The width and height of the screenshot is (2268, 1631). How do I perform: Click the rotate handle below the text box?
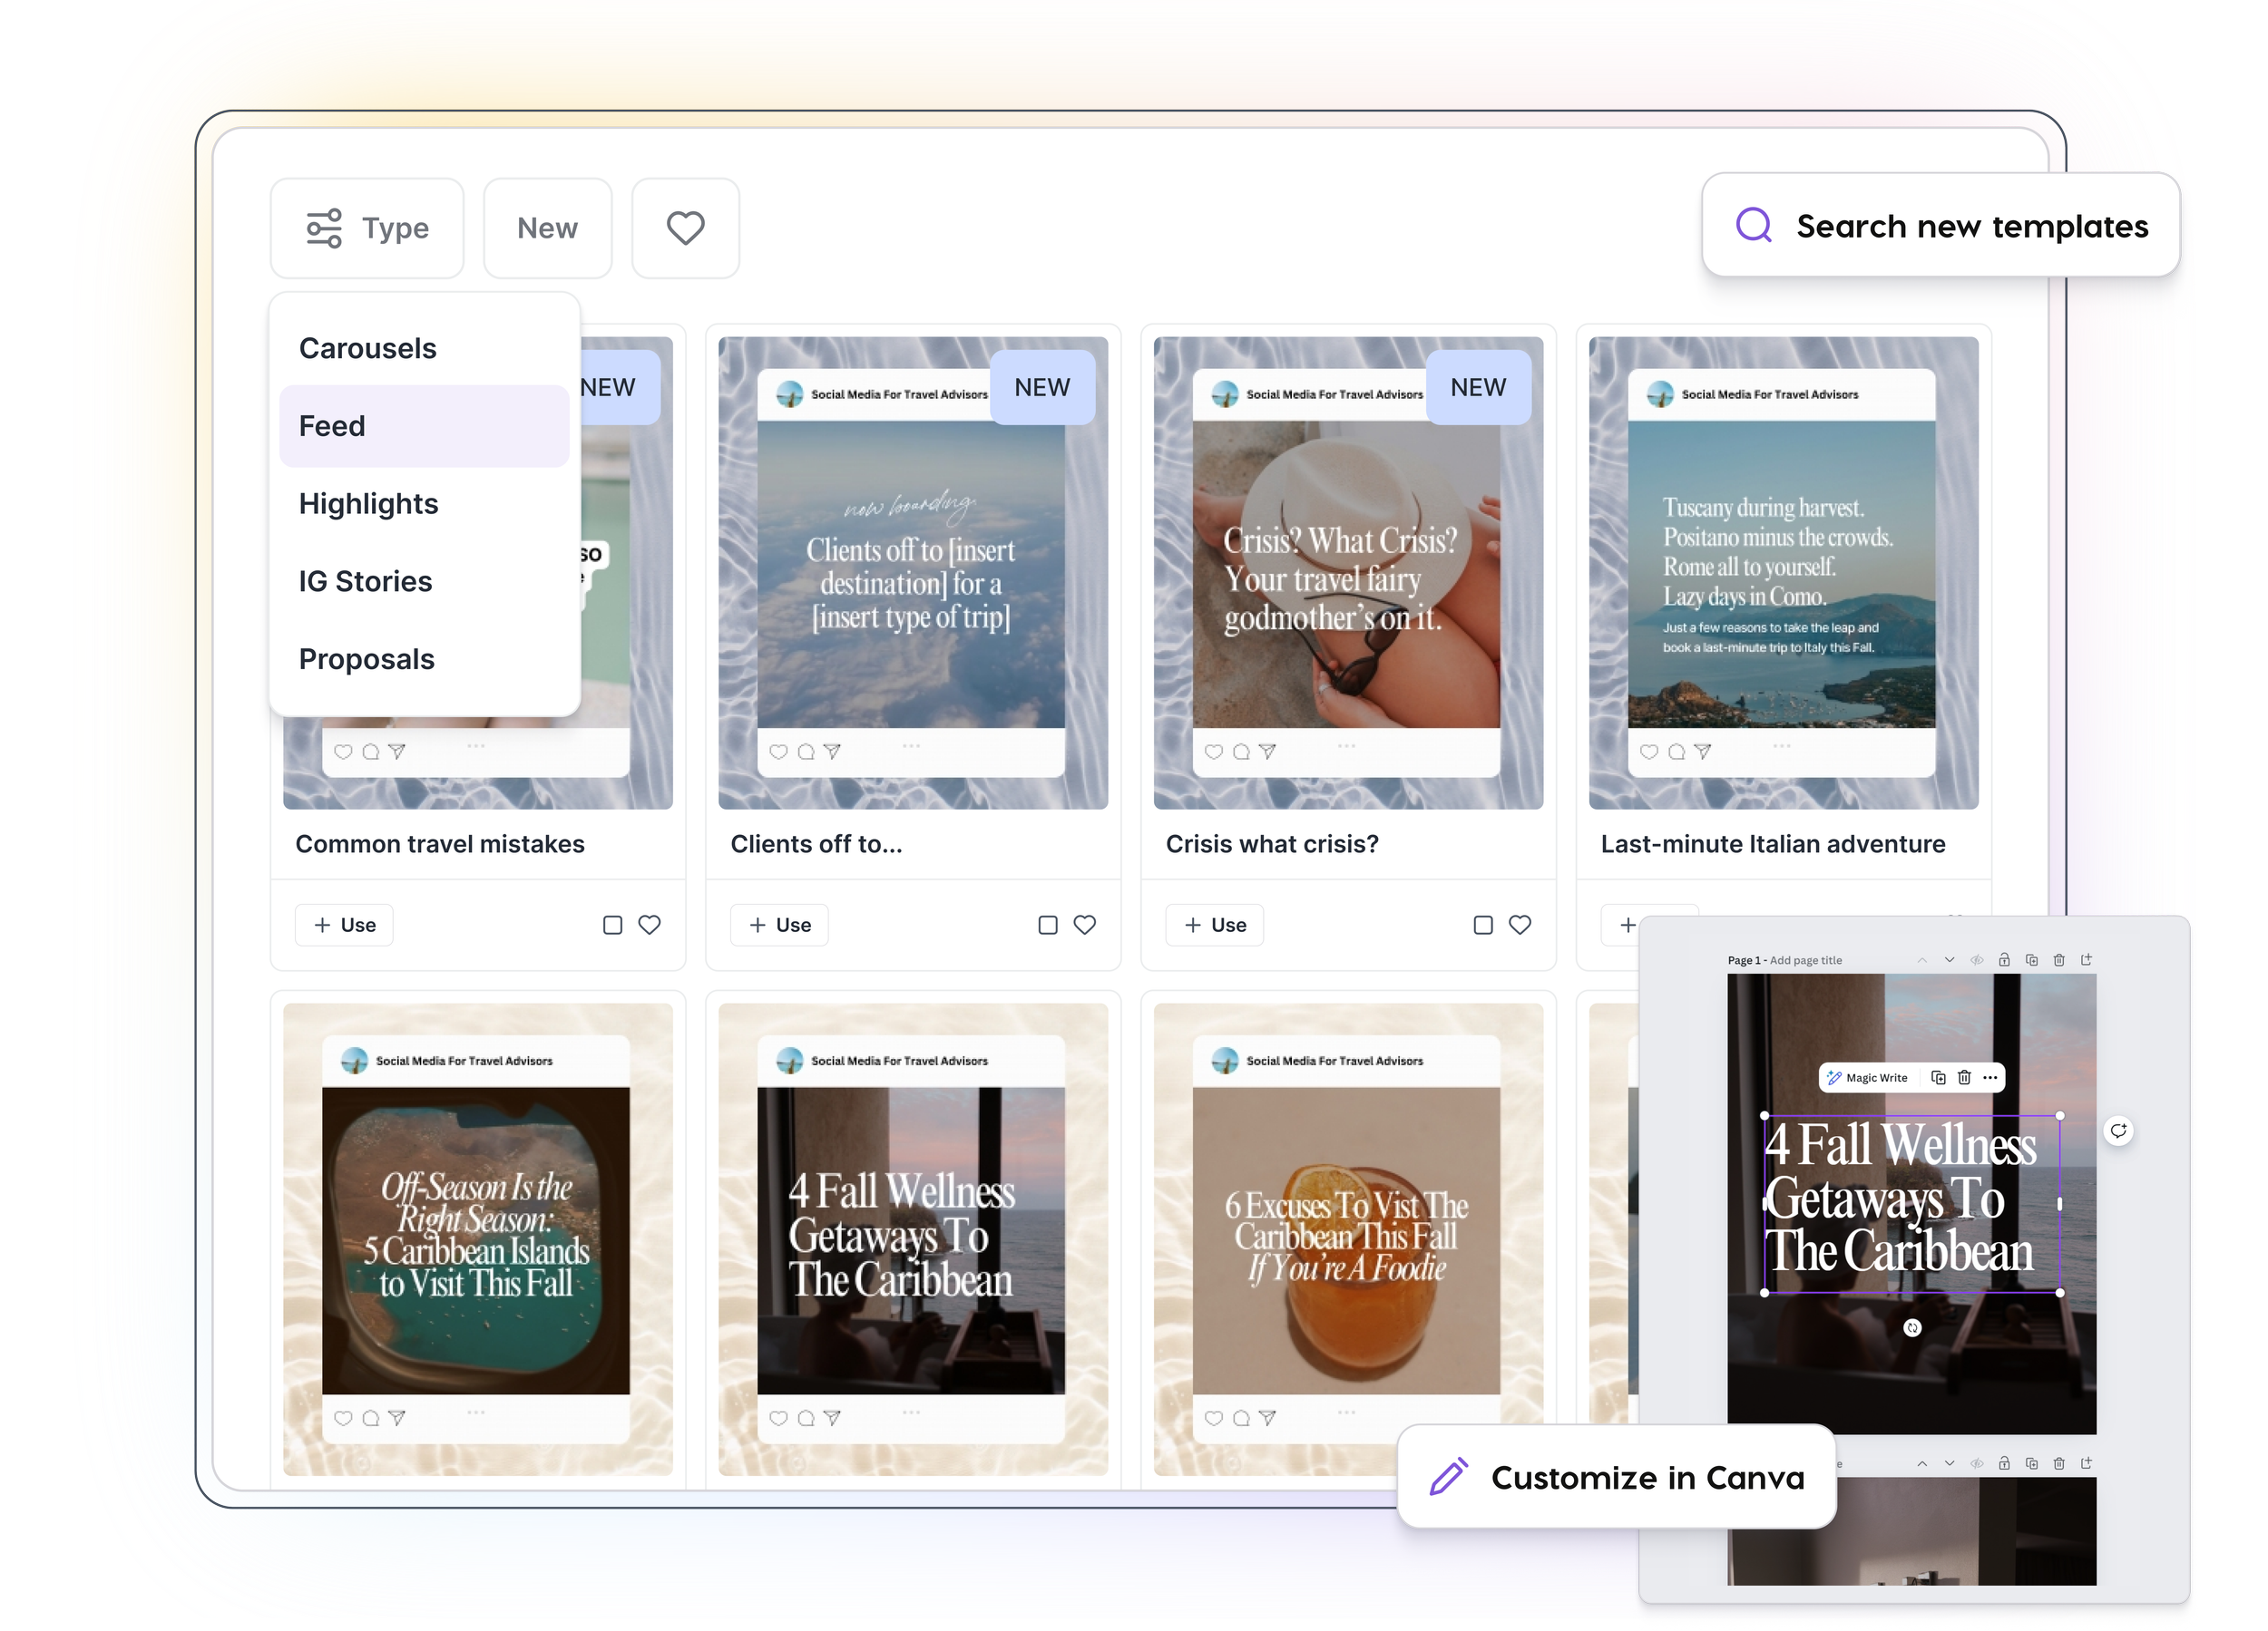click(1912, 1327)
